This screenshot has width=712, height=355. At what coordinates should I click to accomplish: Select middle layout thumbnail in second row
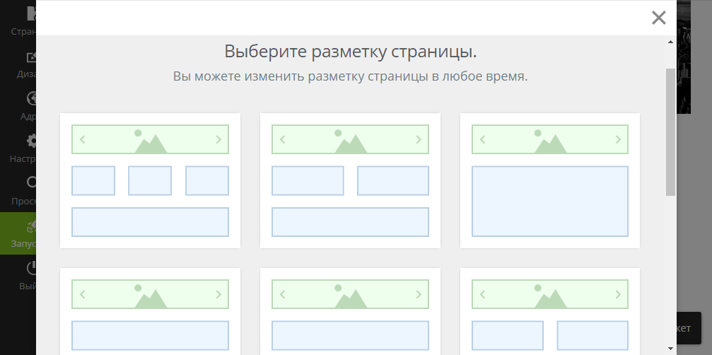pyautogui.click(x=350, y=311)
